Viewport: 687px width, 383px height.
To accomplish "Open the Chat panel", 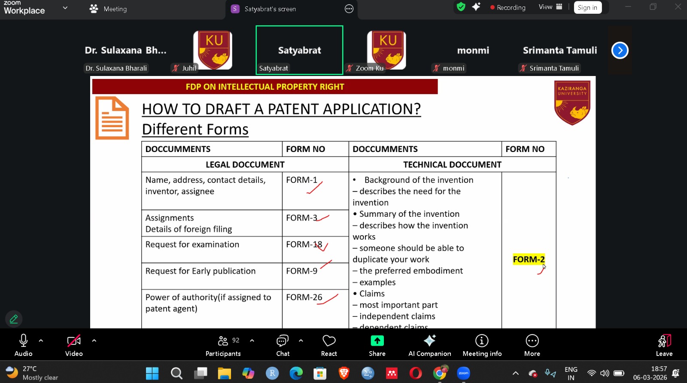I will (283, 346).
